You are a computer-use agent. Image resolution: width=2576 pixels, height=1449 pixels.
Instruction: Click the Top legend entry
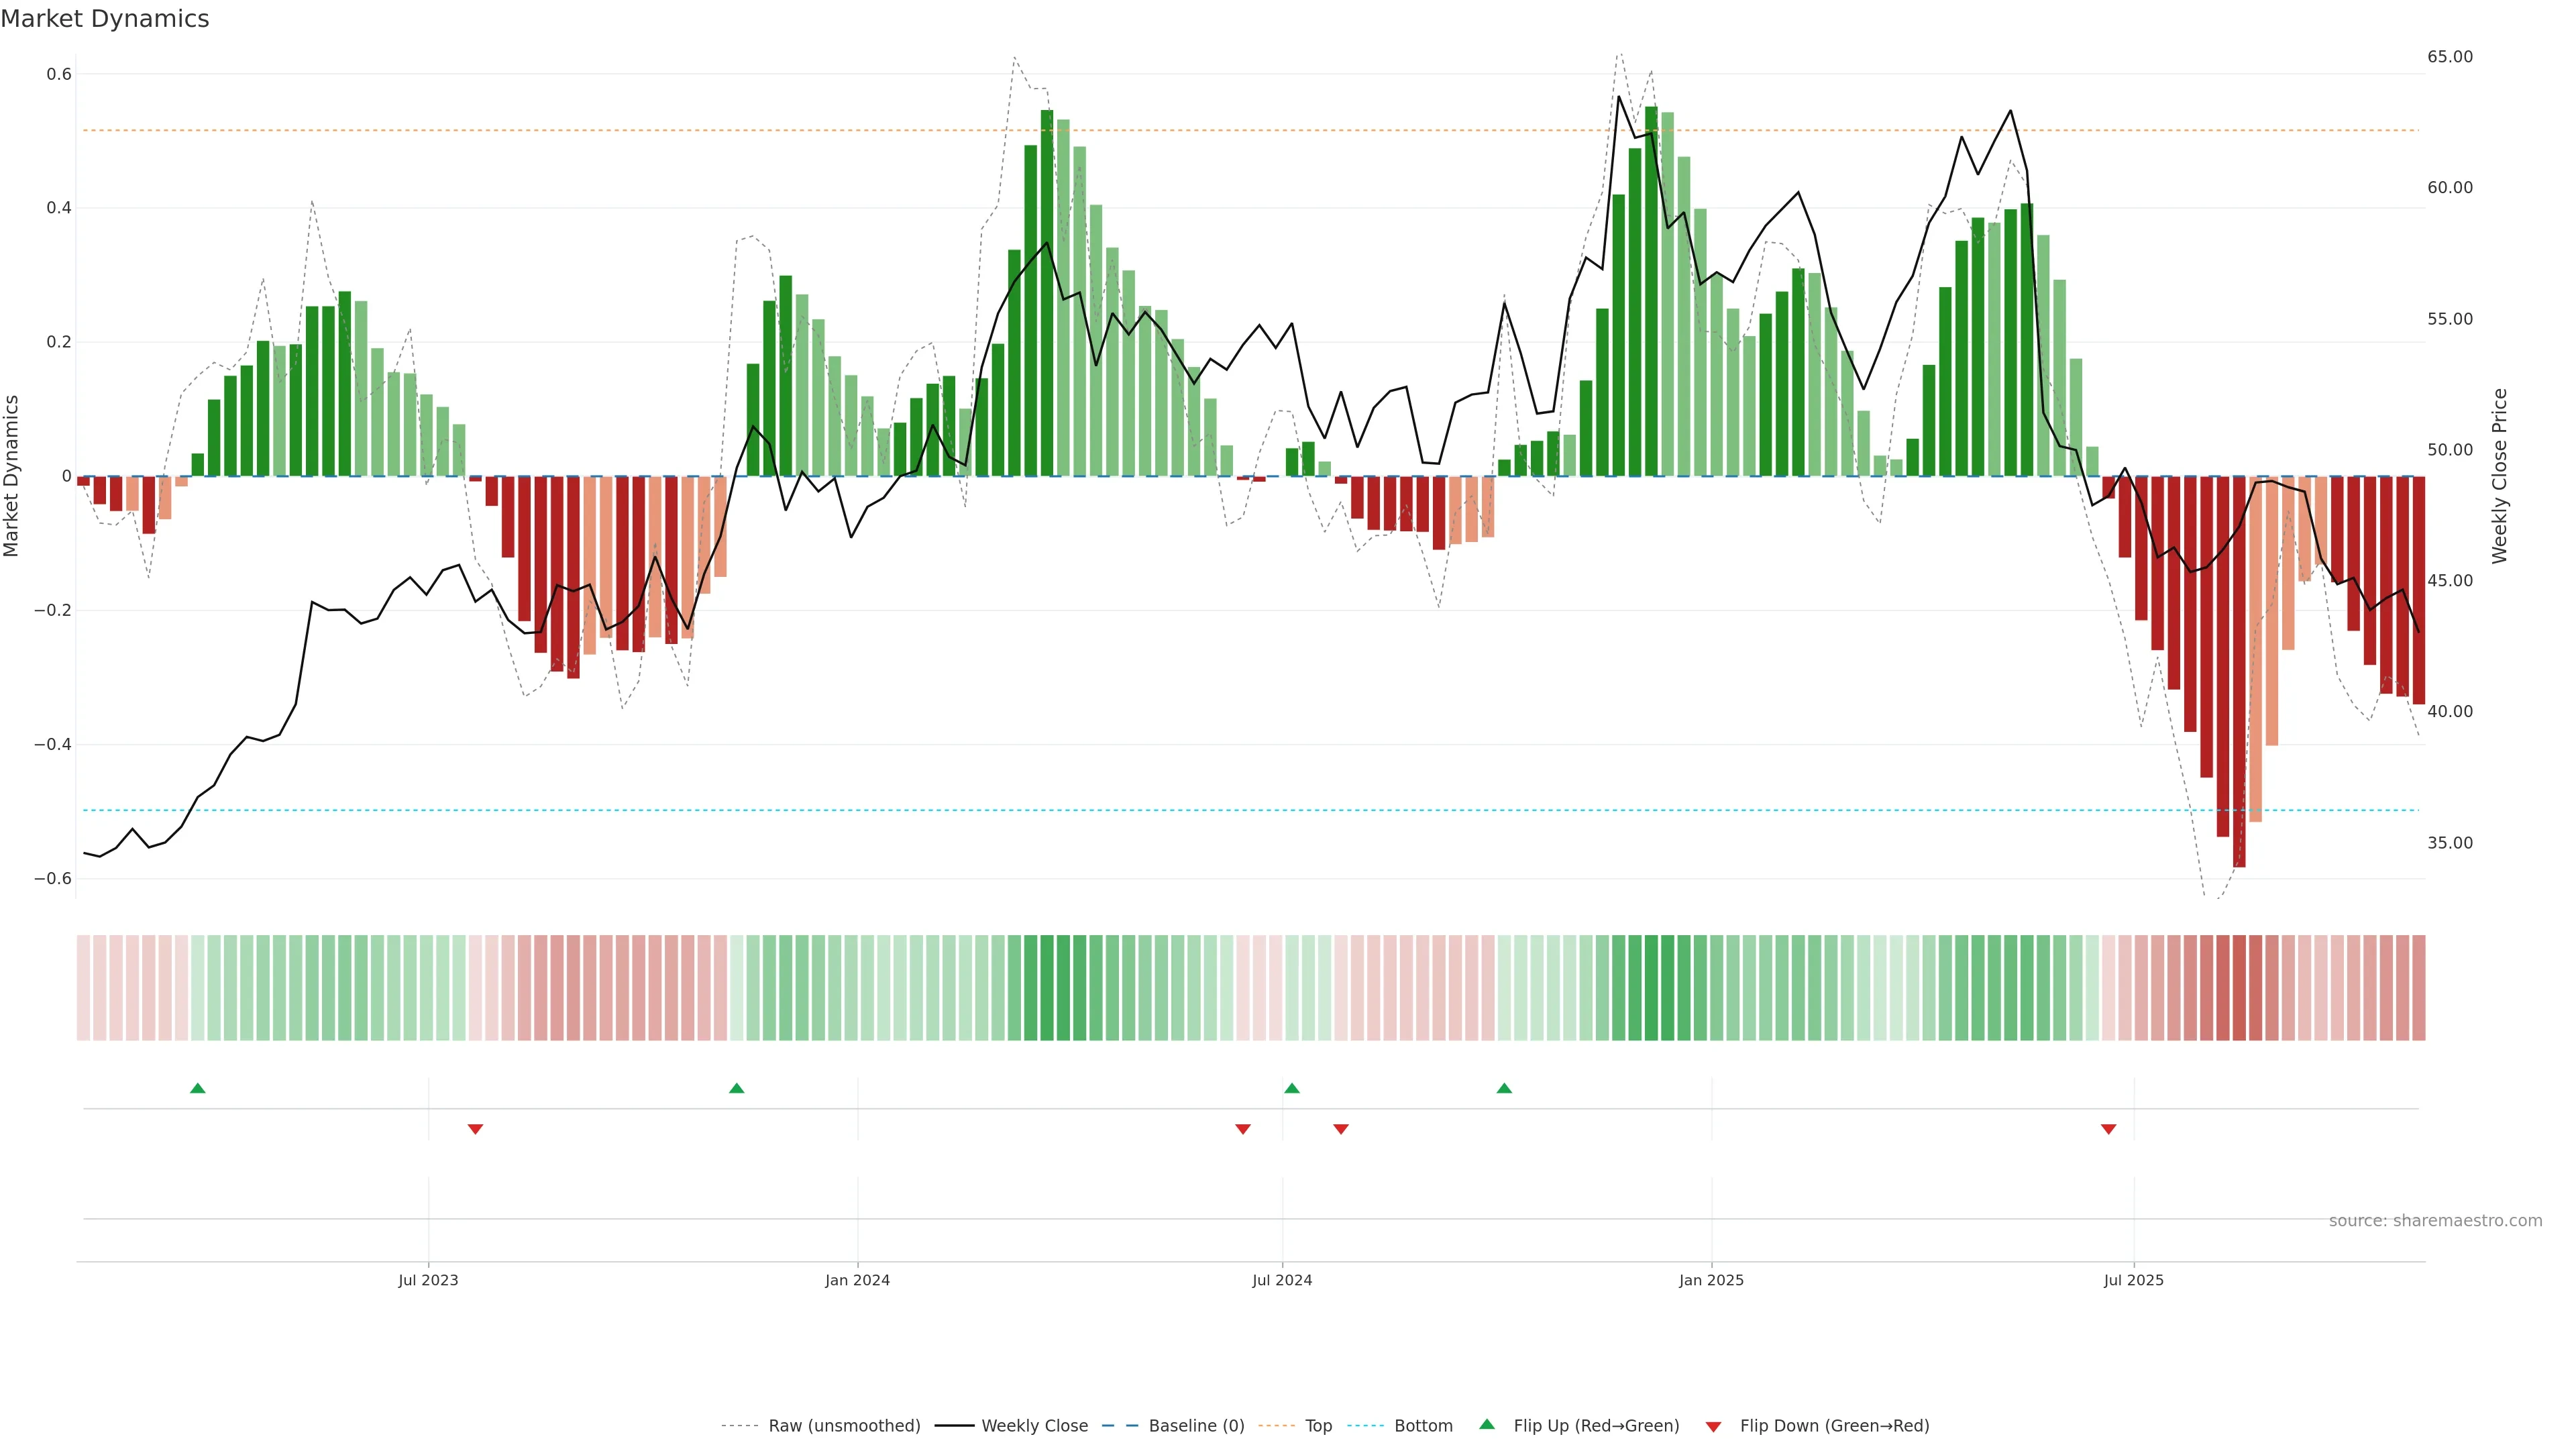coord(1318,1426)
